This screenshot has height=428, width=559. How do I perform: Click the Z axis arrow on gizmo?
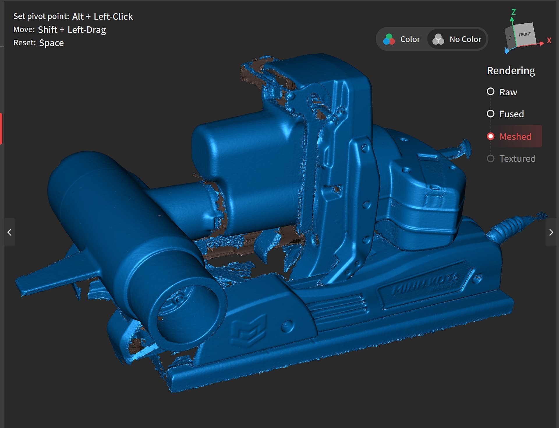[512, 20]
